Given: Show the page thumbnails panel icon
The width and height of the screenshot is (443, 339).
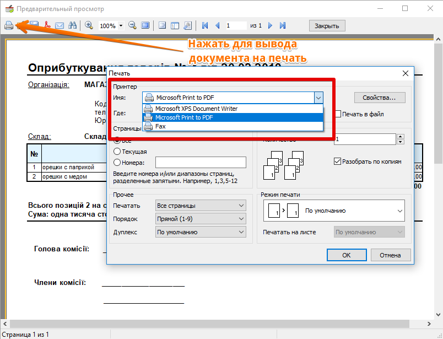Looking at the screenshot, I should (x=175, y=25).
